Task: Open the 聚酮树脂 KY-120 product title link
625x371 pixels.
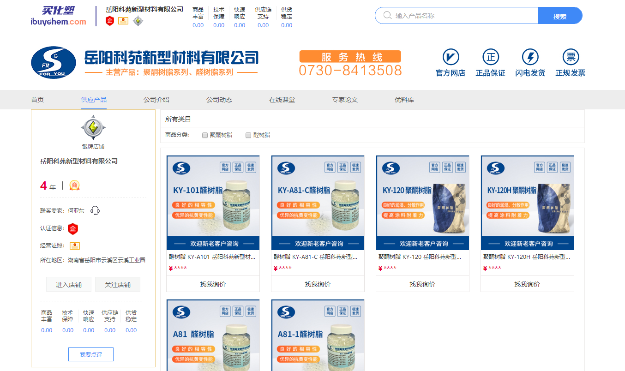Action: click(x=420, y=257)
